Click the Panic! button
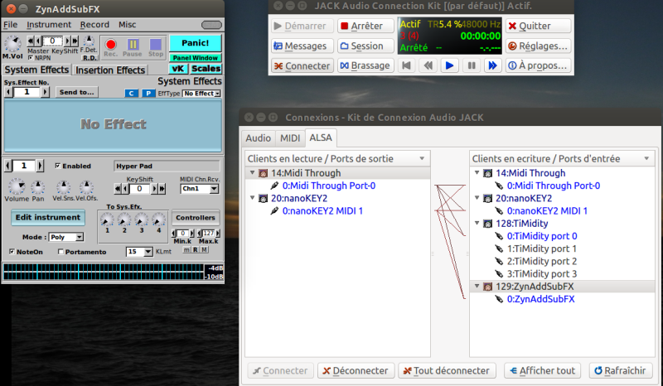This screenshot has width=663, height=386. (196, 43)
